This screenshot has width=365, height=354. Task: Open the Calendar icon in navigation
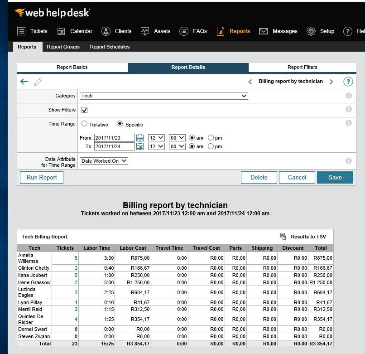(61, 31)
